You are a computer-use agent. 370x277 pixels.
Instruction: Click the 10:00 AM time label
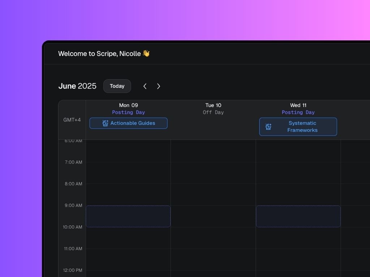click(x=72, y=227)
